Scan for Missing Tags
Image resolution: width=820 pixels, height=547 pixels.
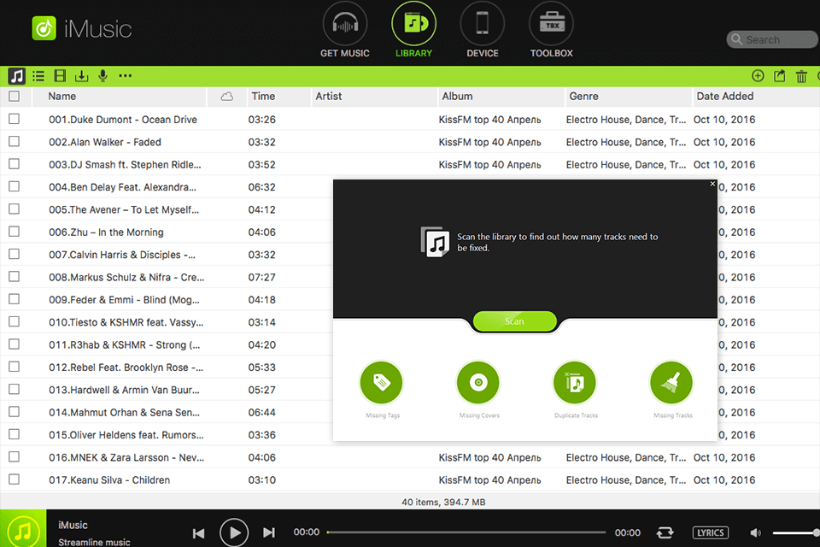[x=381, y=382]
